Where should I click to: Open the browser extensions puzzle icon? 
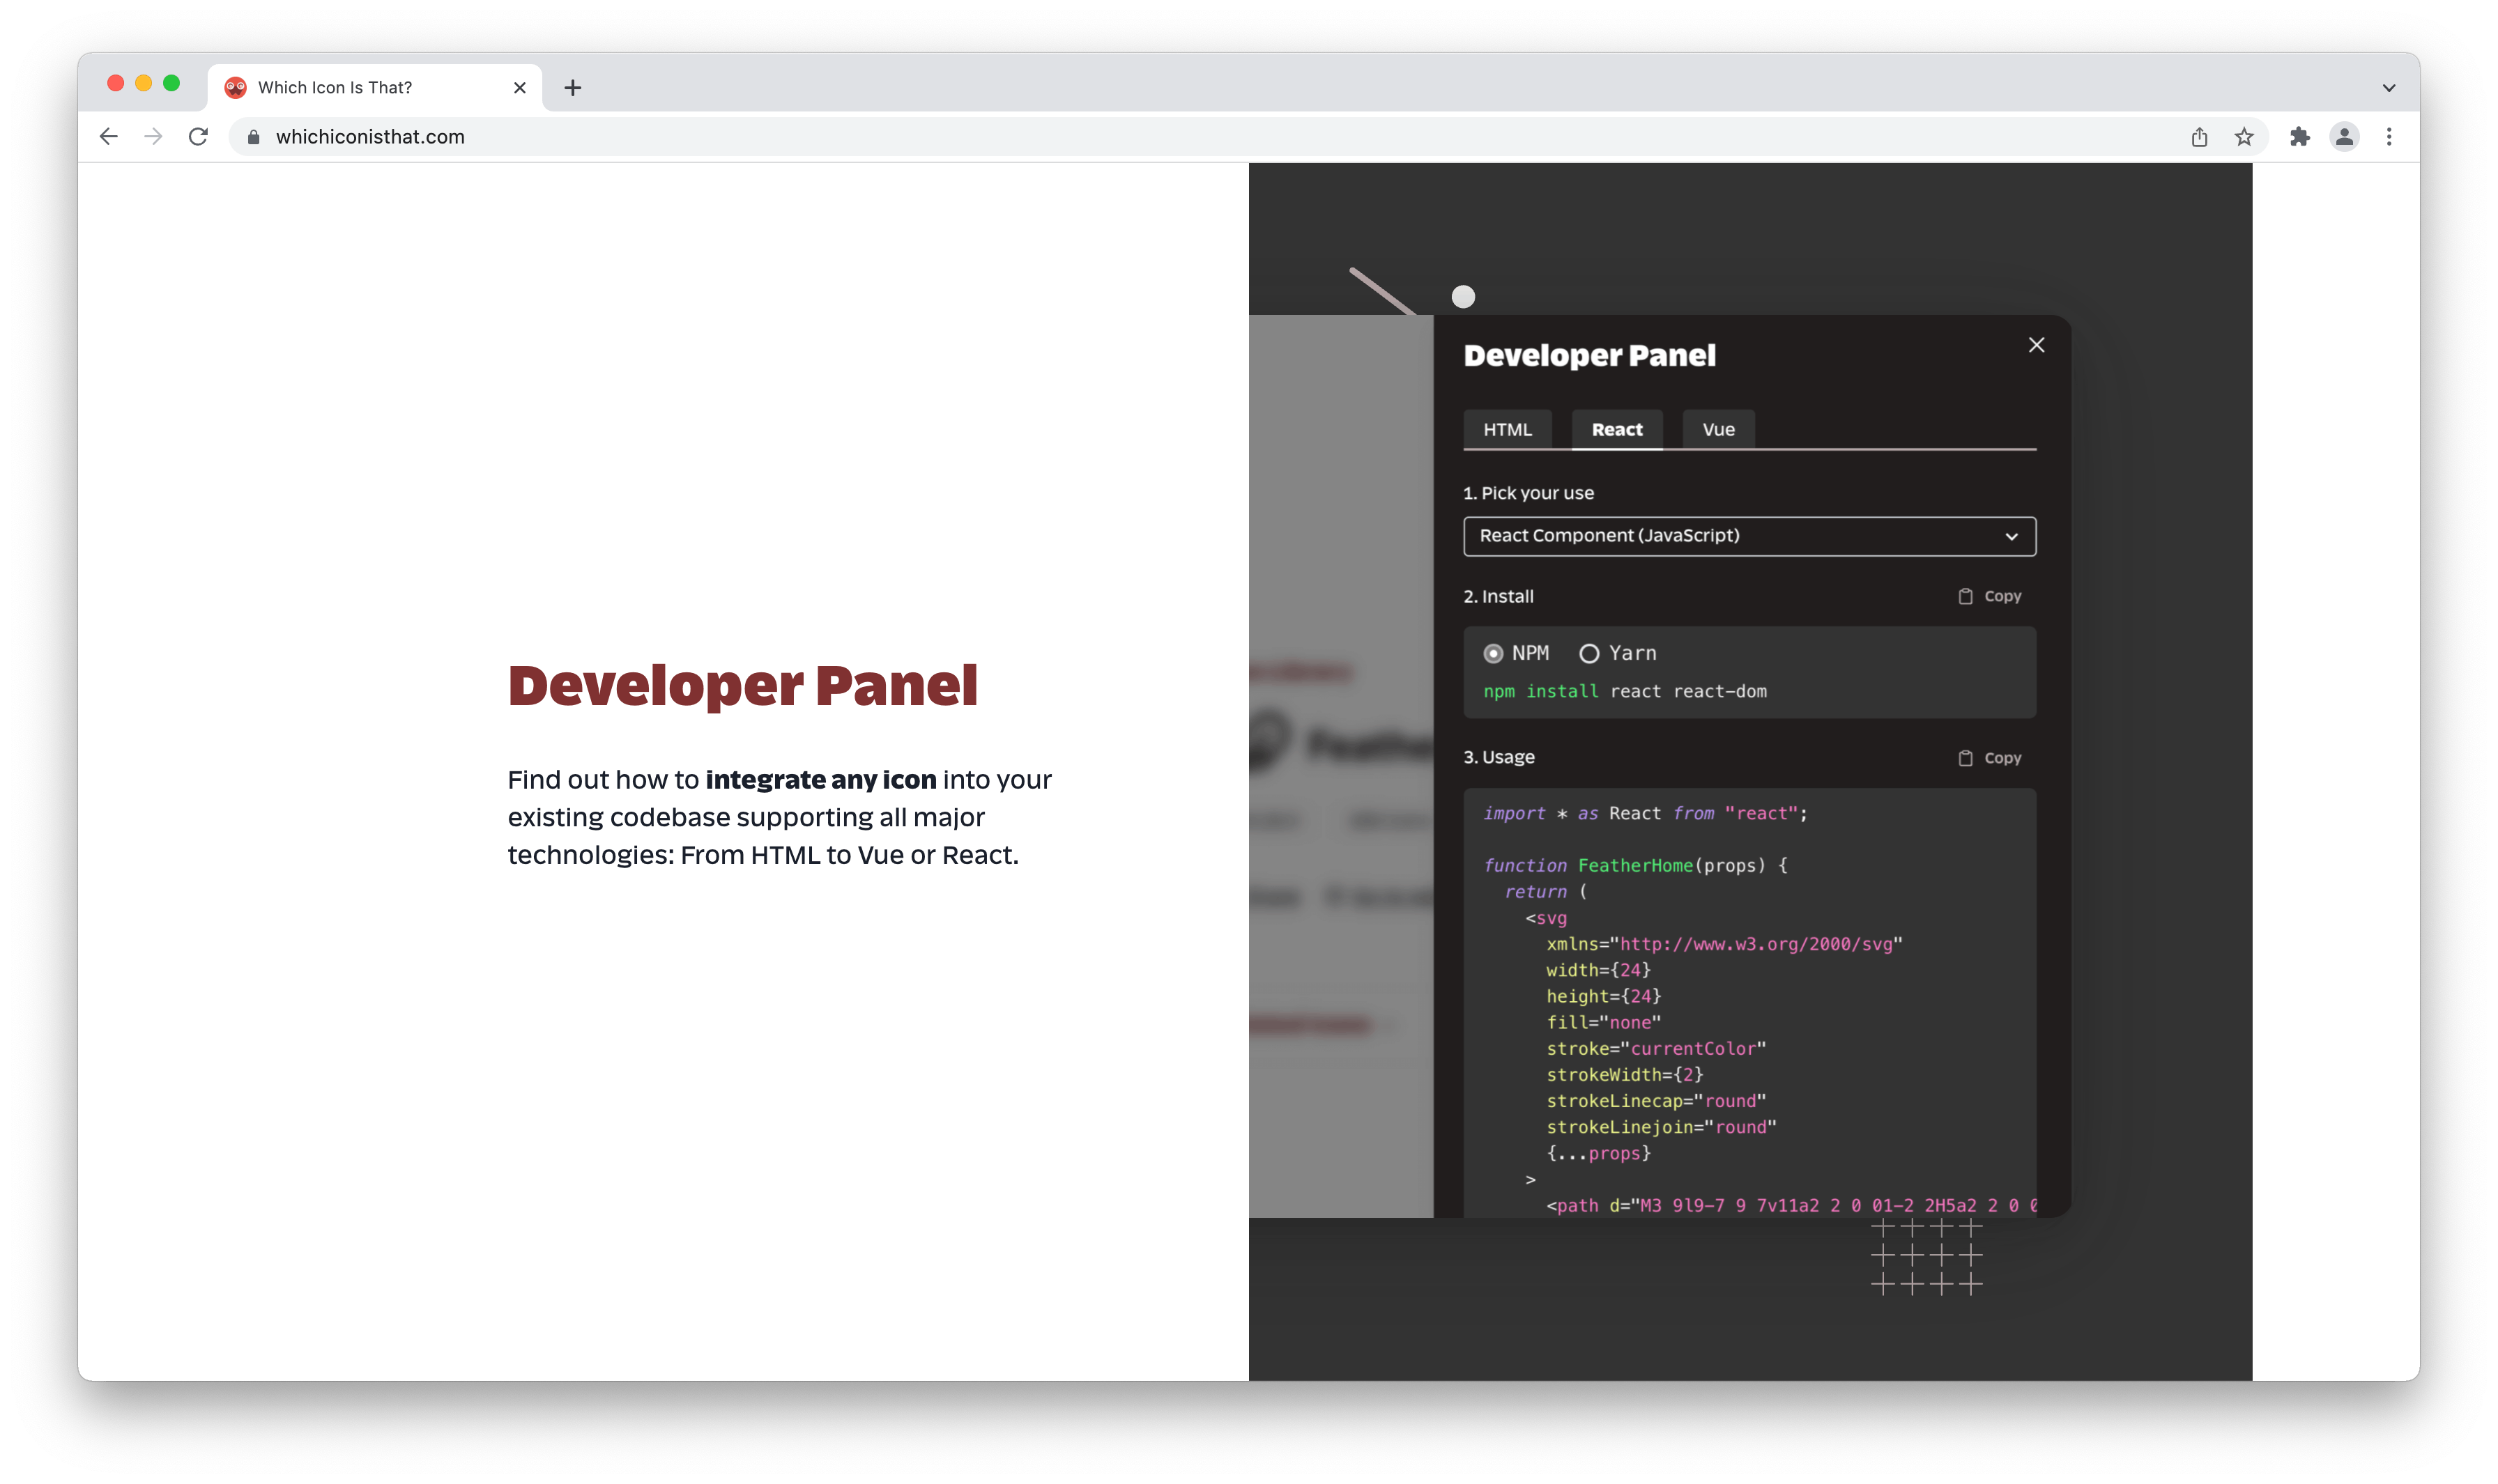coord(2300,137)
